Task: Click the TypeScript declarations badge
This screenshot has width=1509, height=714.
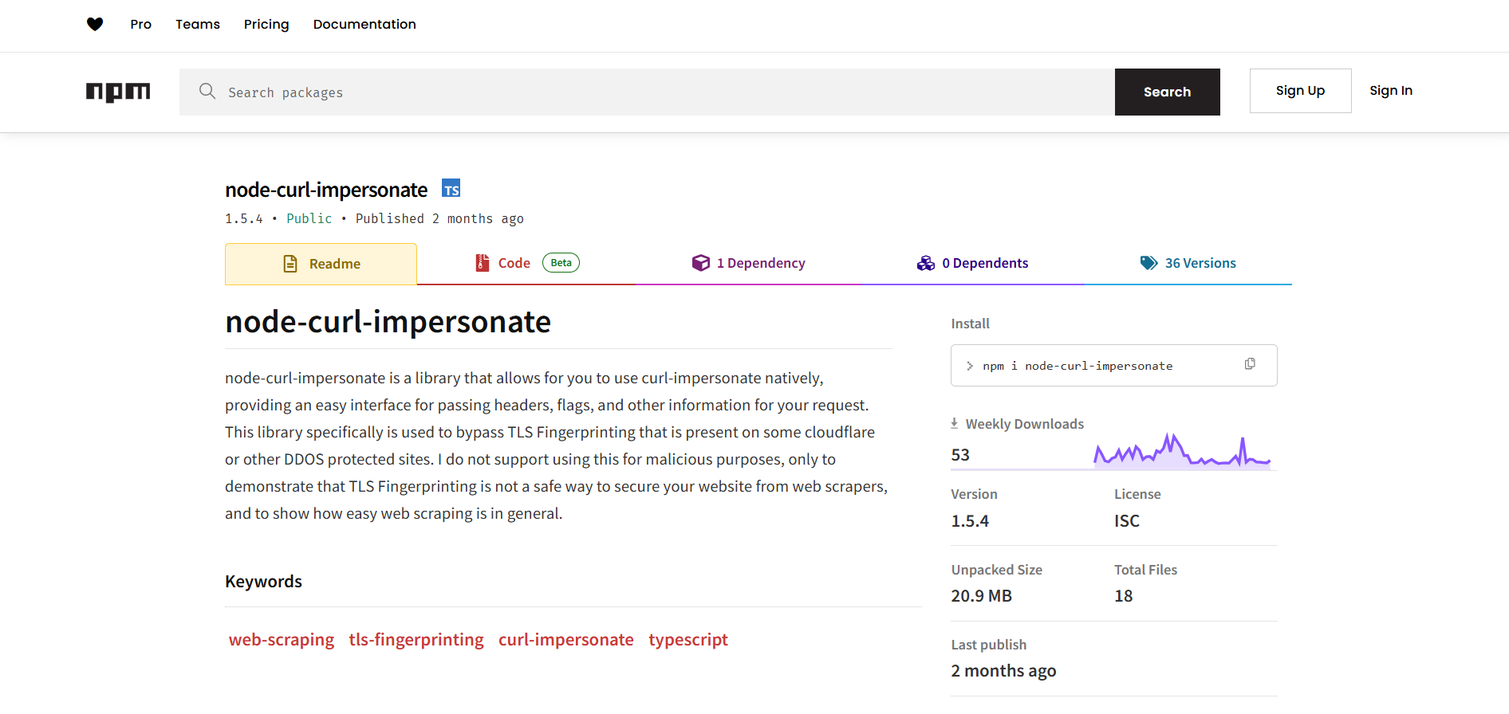Action: pos(451,189)
